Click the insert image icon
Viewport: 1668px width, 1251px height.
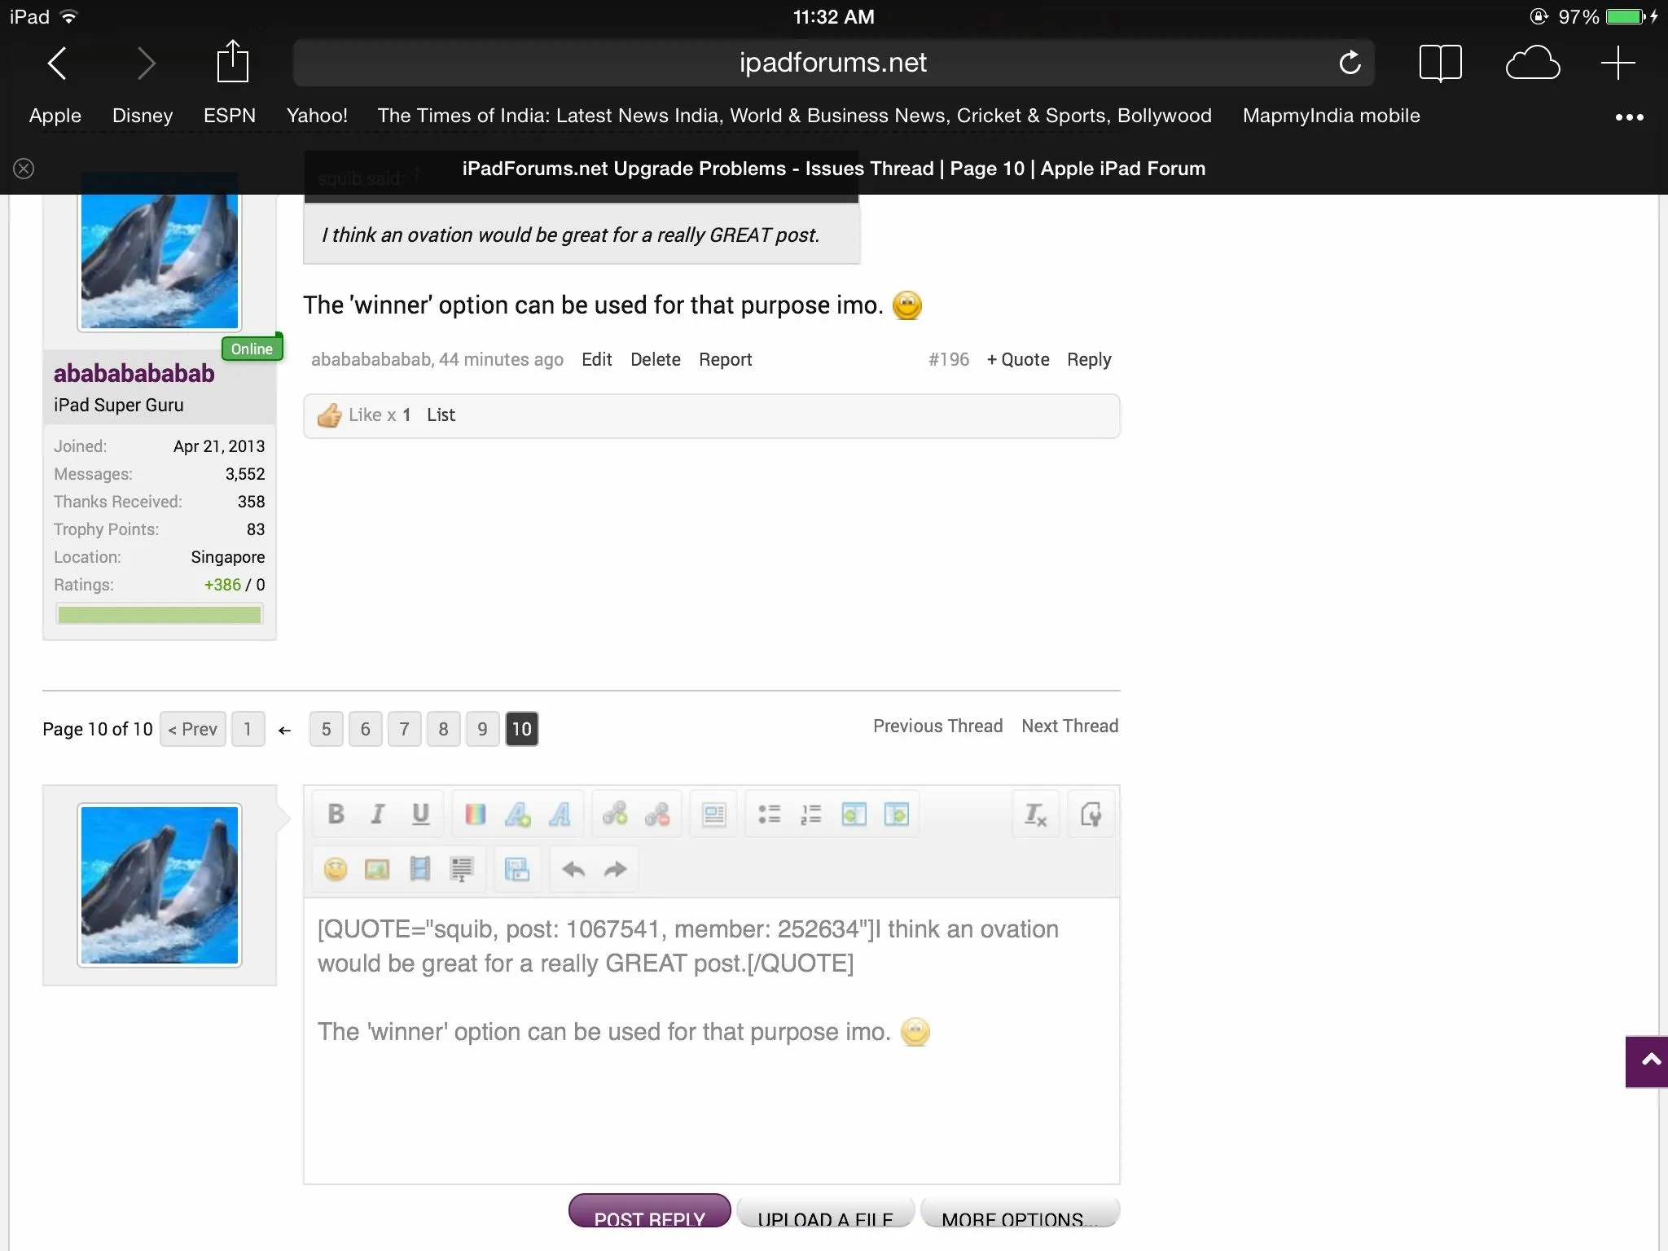[x=377, y=869]
